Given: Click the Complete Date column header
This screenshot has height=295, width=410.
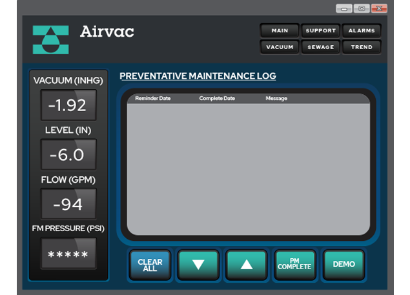Looking at the screenshot, I should click(217, 99).
